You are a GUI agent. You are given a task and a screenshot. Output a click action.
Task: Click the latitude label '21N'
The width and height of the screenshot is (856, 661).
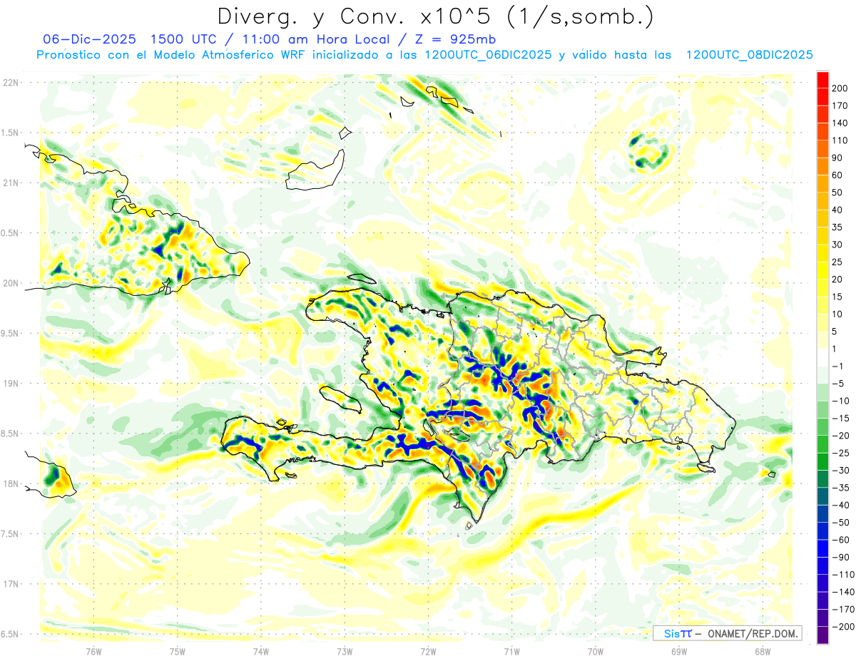11,183
